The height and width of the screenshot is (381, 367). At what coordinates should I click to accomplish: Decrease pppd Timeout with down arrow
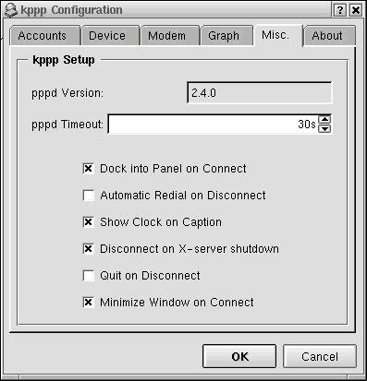pyautogui.click(x=324, y=128)
